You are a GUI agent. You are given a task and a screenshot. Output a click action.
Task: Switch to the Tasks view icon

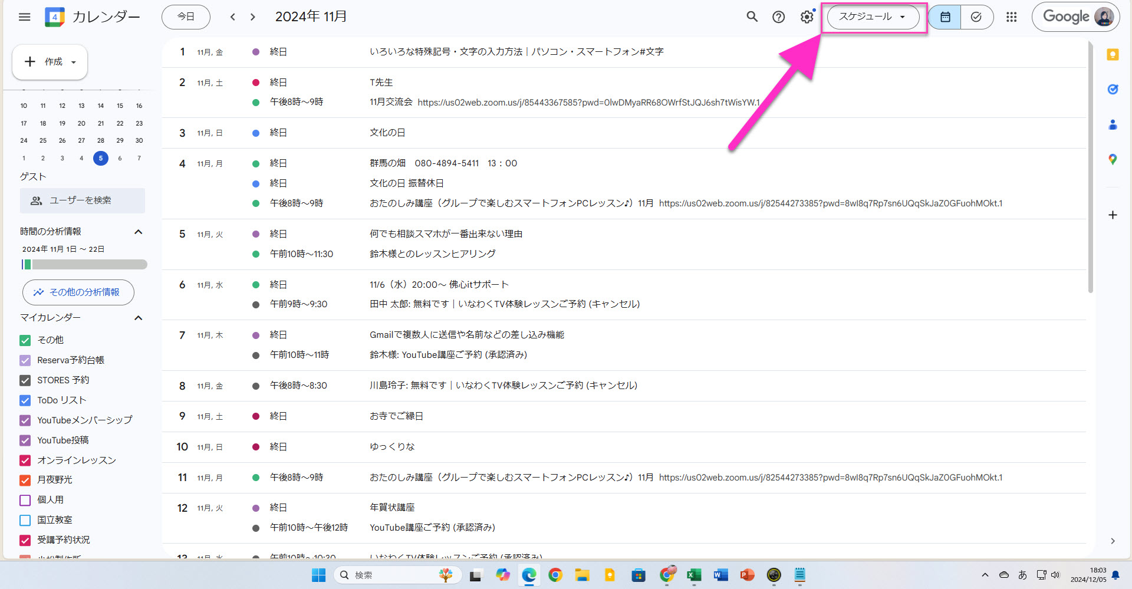(x=976, y=17)
